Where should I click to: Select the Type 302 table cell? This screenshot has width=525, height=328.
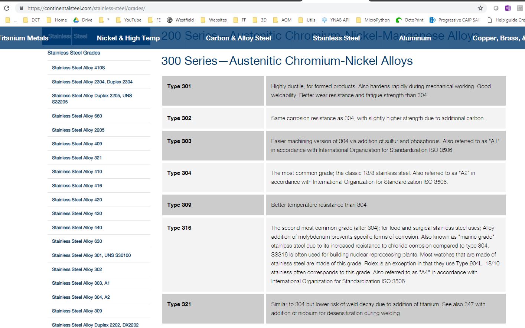pos(213,118)
